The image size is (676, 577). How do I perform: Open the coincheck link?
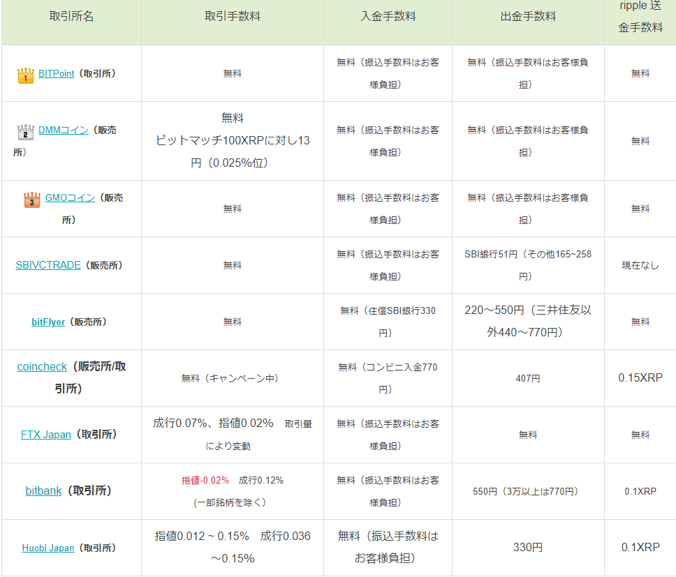[x=42, y=366]
